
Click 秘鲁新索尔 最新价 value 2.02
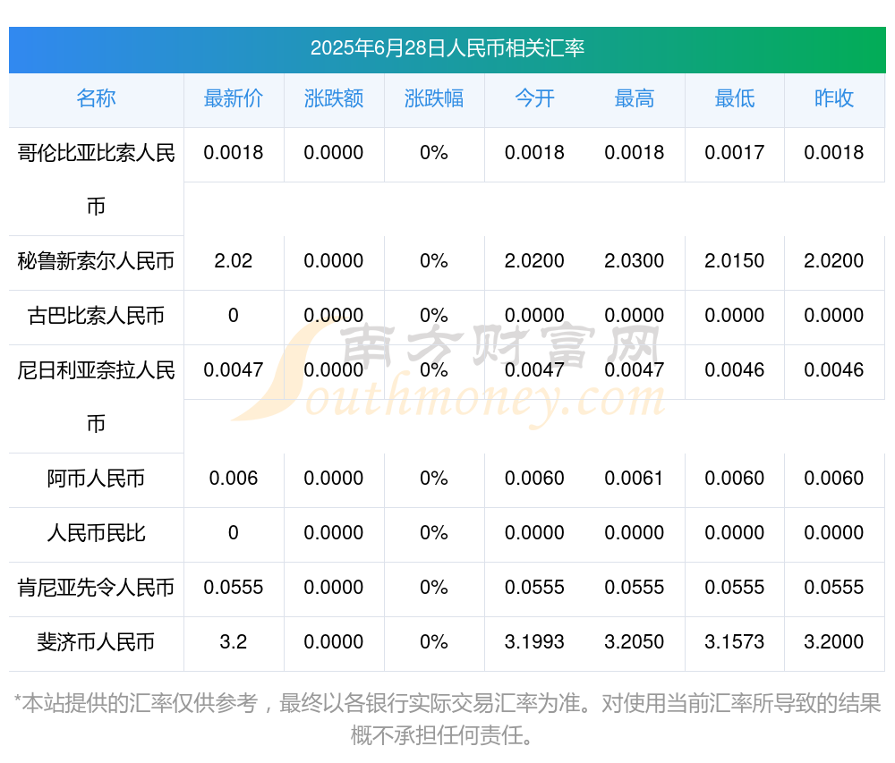tap(234, 261)
